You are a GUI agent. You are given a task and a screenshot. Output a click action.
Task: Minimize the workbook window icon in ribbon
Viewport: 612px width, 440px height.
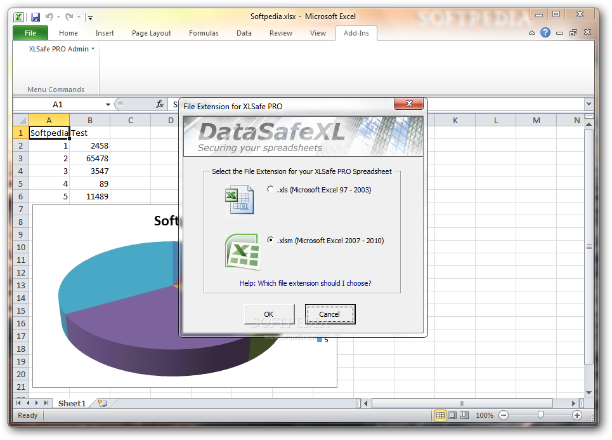[560, 33]
